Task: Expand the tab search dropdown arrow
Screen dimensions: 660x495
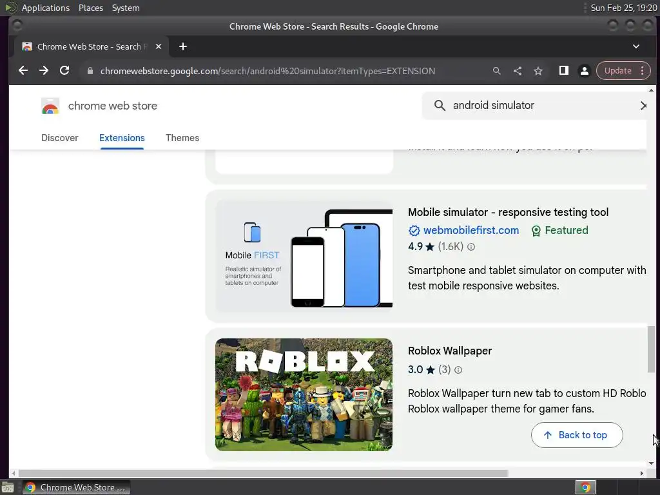Action: pyautogui.click(x=636, y=46)
